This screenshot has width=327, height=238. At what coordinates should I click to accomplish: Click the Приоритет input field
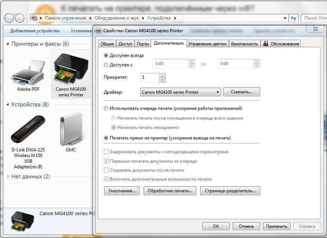[150, 77]
